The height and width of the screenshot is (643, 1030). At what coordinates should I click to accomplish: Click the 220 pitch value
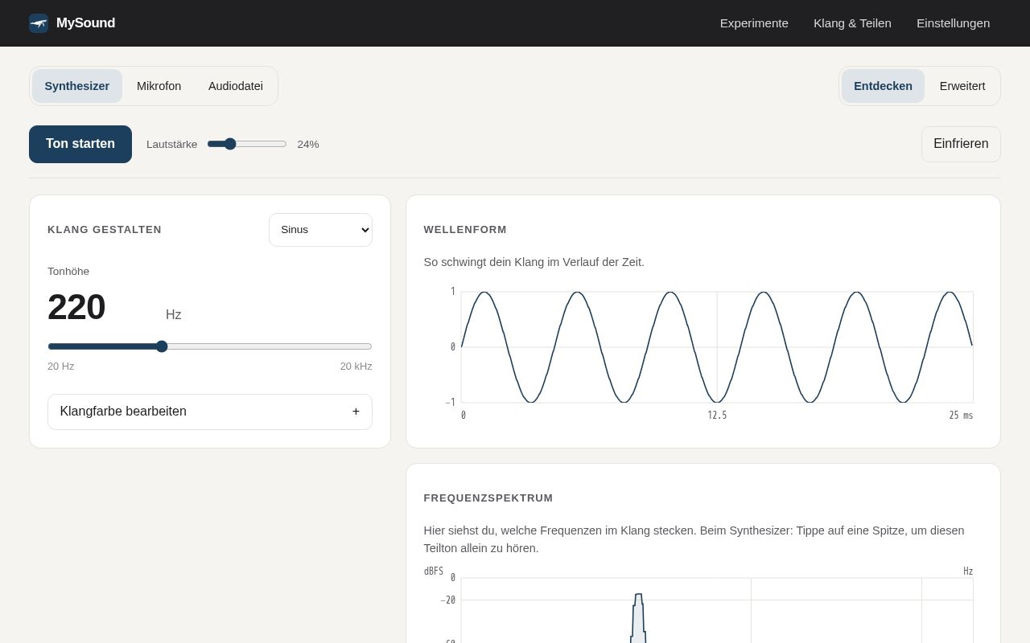coord(76,307)
